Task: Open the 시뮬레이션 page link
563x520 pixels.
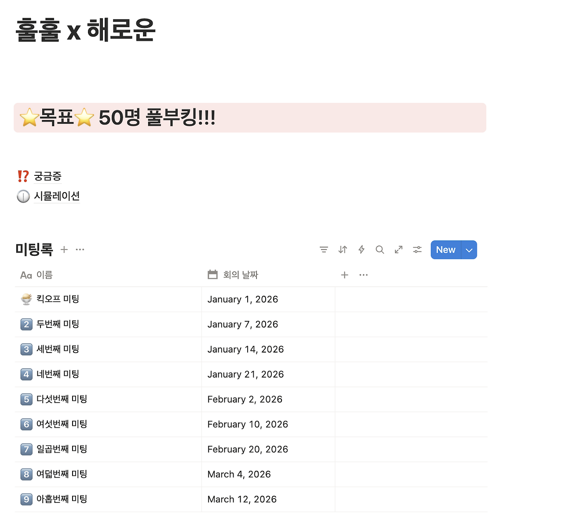Action: coord(57,196)
